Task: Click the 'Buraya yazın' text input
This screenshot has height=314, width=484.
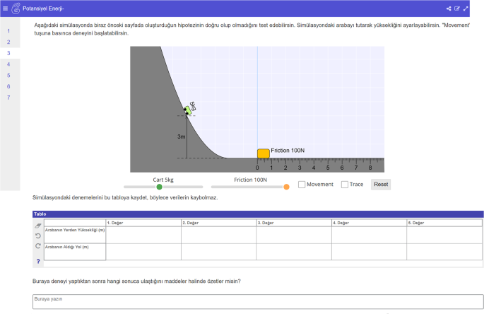Action: [258, 302]
